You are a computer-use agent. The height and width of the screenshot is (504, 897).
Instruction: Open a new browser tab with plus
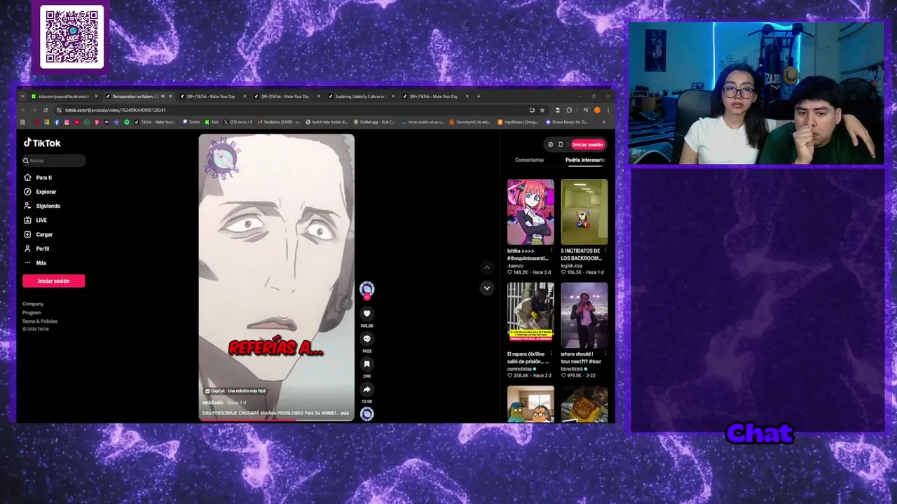[x=479, y=96]
